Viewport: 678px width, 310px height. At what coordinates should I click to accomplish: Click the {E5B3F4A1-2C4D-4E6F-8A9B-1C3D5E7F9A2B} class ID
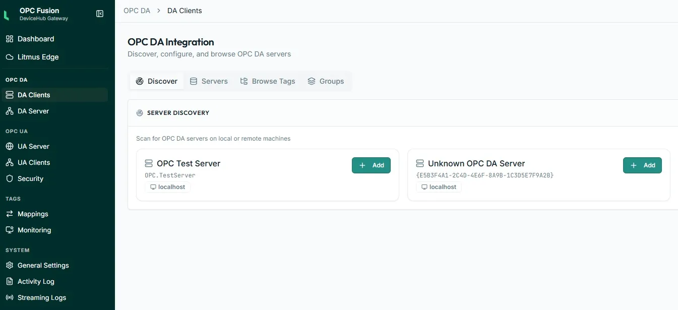click(485, 175)
